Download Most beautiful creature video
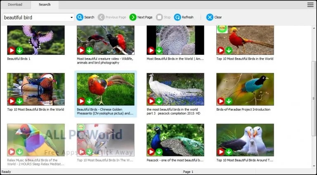Screen dimensions: 317x175 89,50
